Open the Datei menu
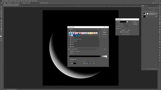The height and width of the screenshot is (90, 161). (x=3, y=1)
